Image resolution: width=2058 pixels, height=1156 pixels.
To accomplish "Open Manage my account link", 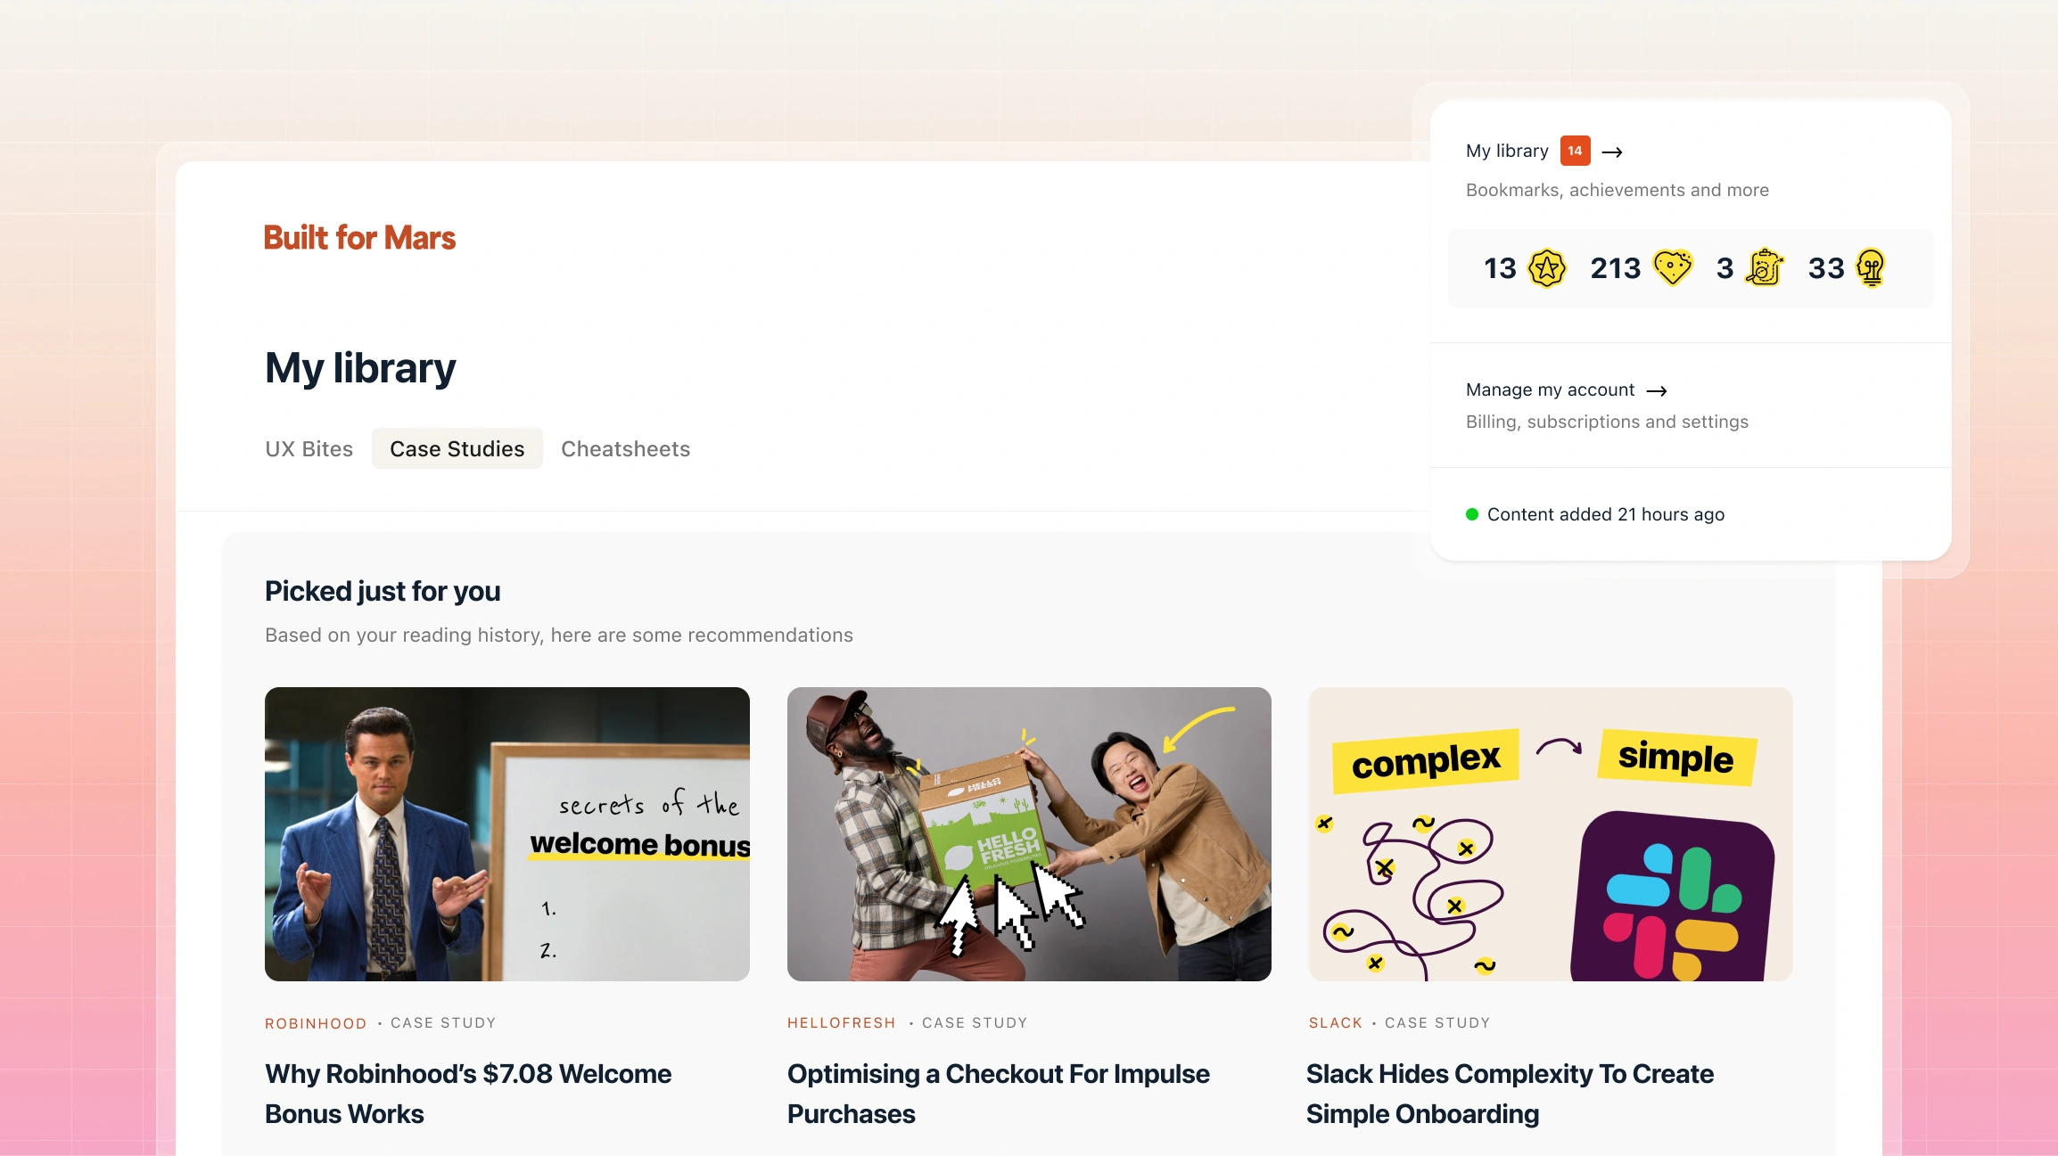I will 1566,390.
